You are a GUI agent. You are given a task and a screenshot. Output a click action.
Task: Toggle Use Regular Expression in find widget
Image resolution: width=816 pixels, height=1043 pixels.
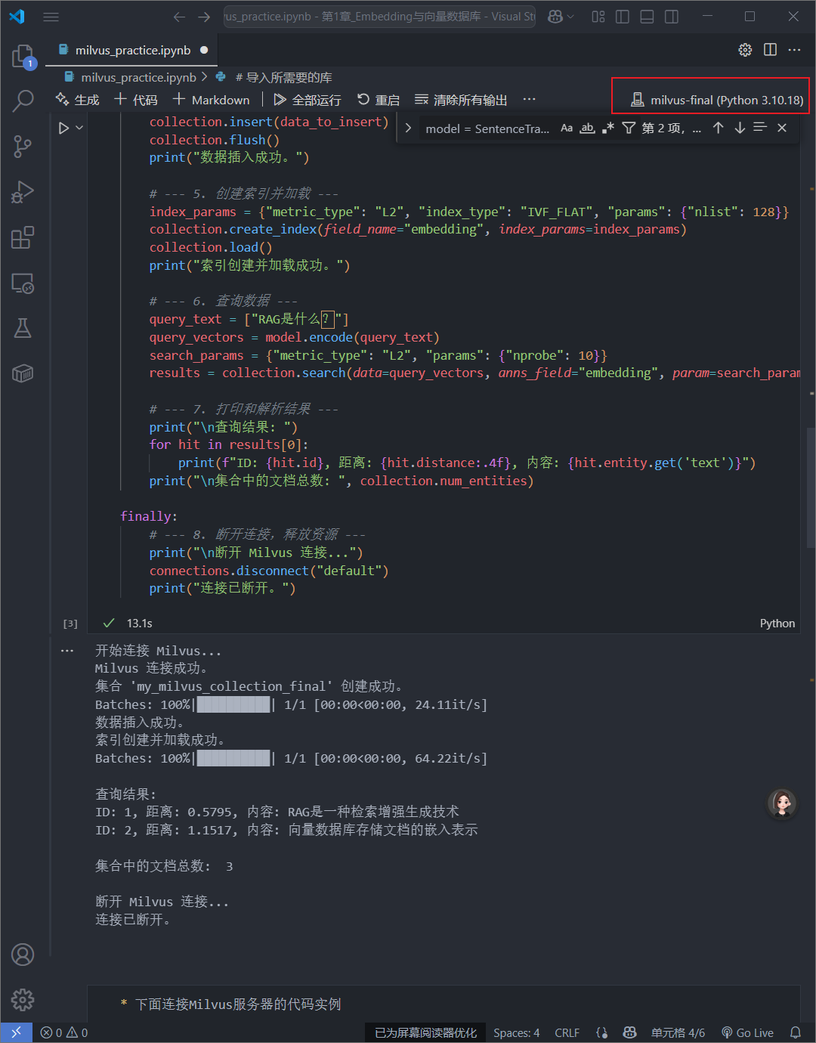coord(607,128)
